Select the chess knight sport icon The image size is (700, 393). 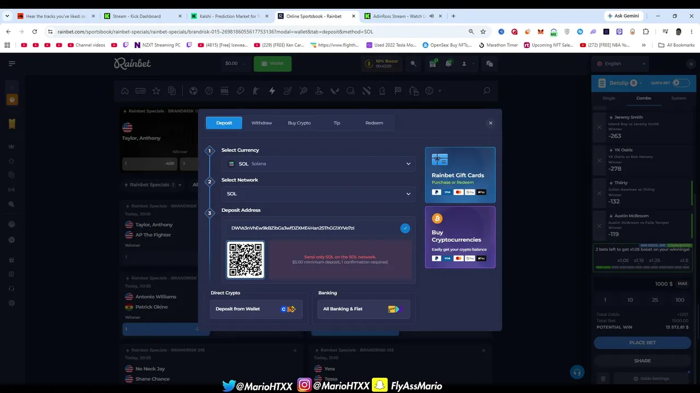click(382, 91)
